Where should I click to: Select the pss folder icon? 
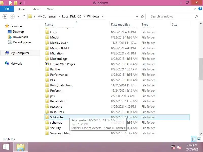[47, 96]
